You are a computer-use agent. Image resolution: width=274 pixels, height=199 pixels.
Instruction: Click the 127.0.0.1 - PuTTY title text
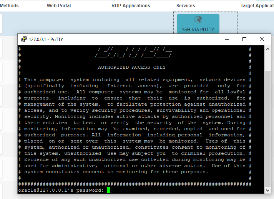tap(46, 40)
